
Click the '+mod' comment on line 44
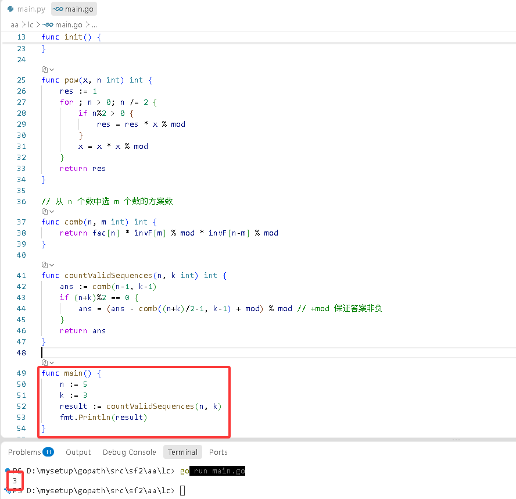(340, 309)
